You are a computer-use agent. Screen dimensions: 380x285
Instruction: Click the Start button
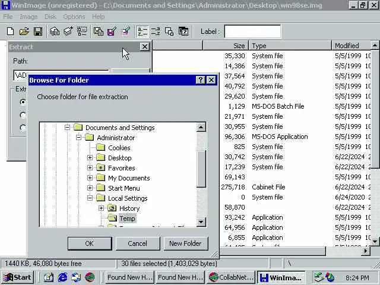(17, 277)
